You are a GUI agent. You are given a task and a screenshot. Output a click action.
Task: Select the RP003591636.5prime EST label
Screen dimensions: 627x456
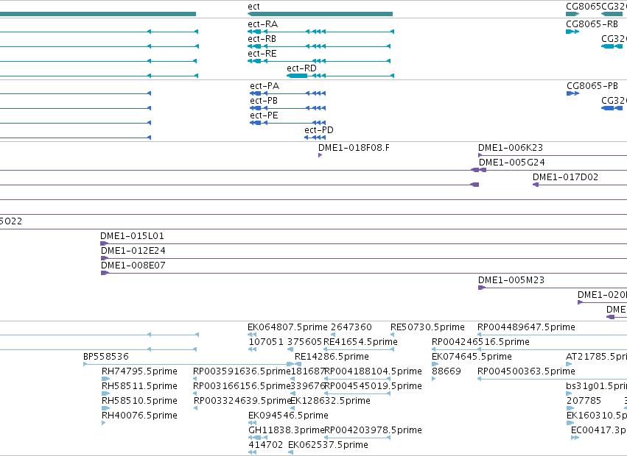click(242, 371)
